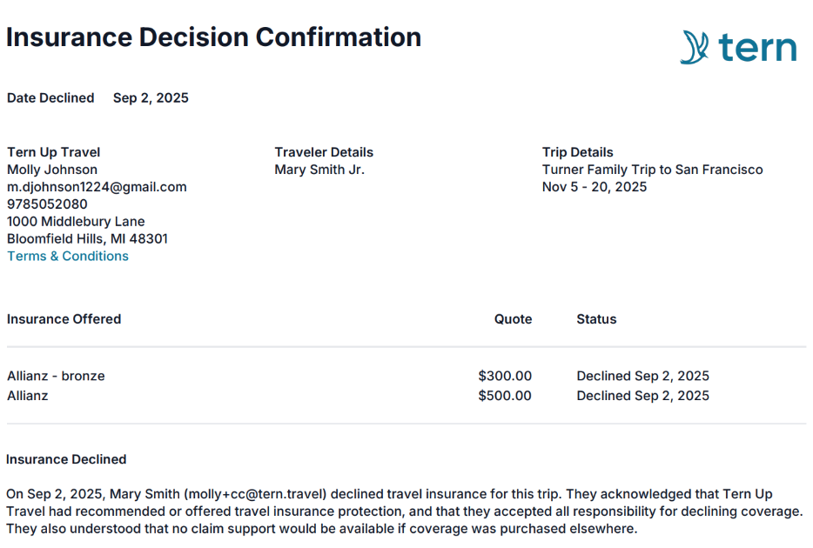The height and width of the screenshot is (548, 813).
Task: Click the Turner Family Trip to San Francisco title
Action: click(x=652, y=170)
